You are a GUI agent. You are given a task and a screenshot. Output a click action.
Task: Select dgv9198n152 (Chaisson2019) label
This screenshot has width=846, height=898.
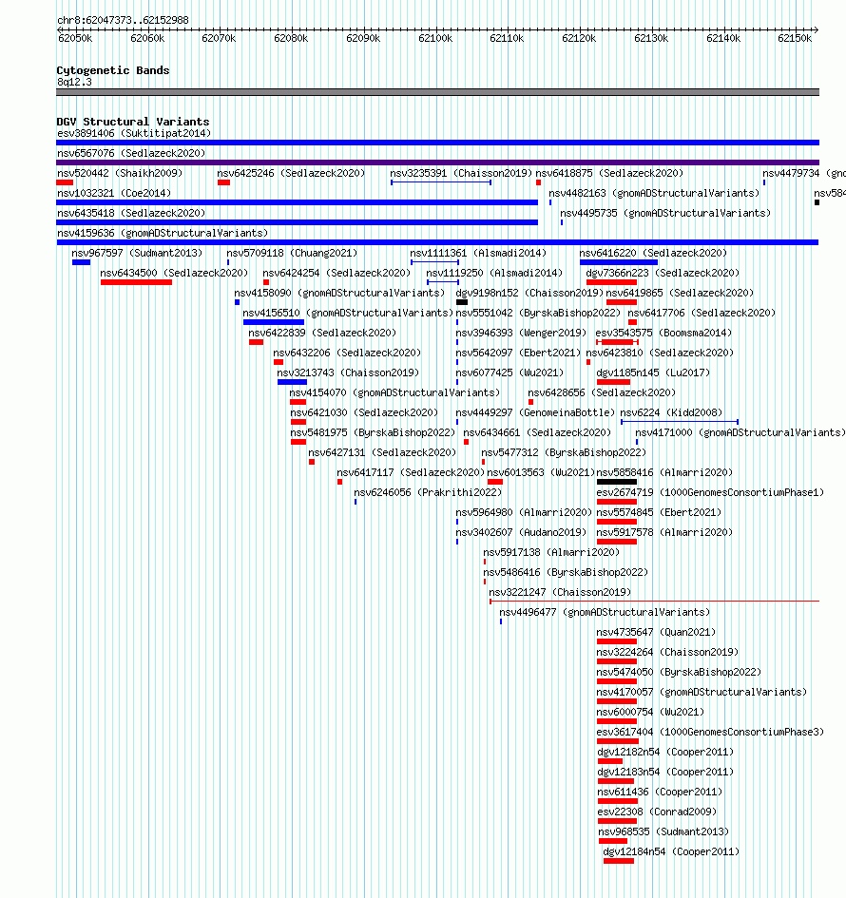529,294
